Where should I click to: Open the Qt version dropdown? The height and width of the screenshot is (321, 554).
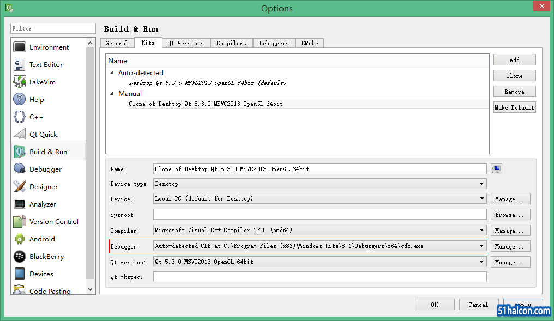[320, 262]
